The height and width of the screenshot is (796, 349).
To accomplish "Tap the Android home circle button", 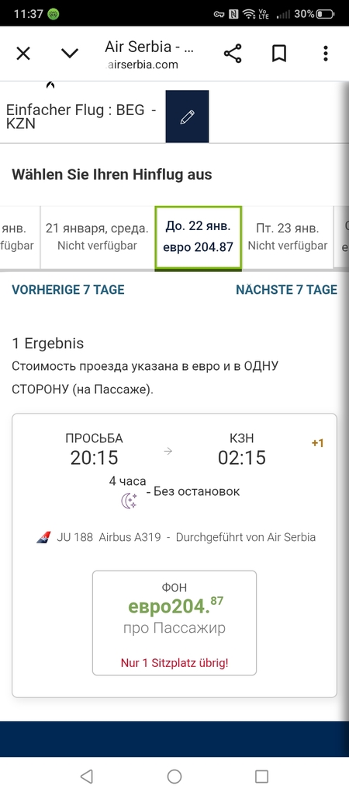I will (174, 776).
